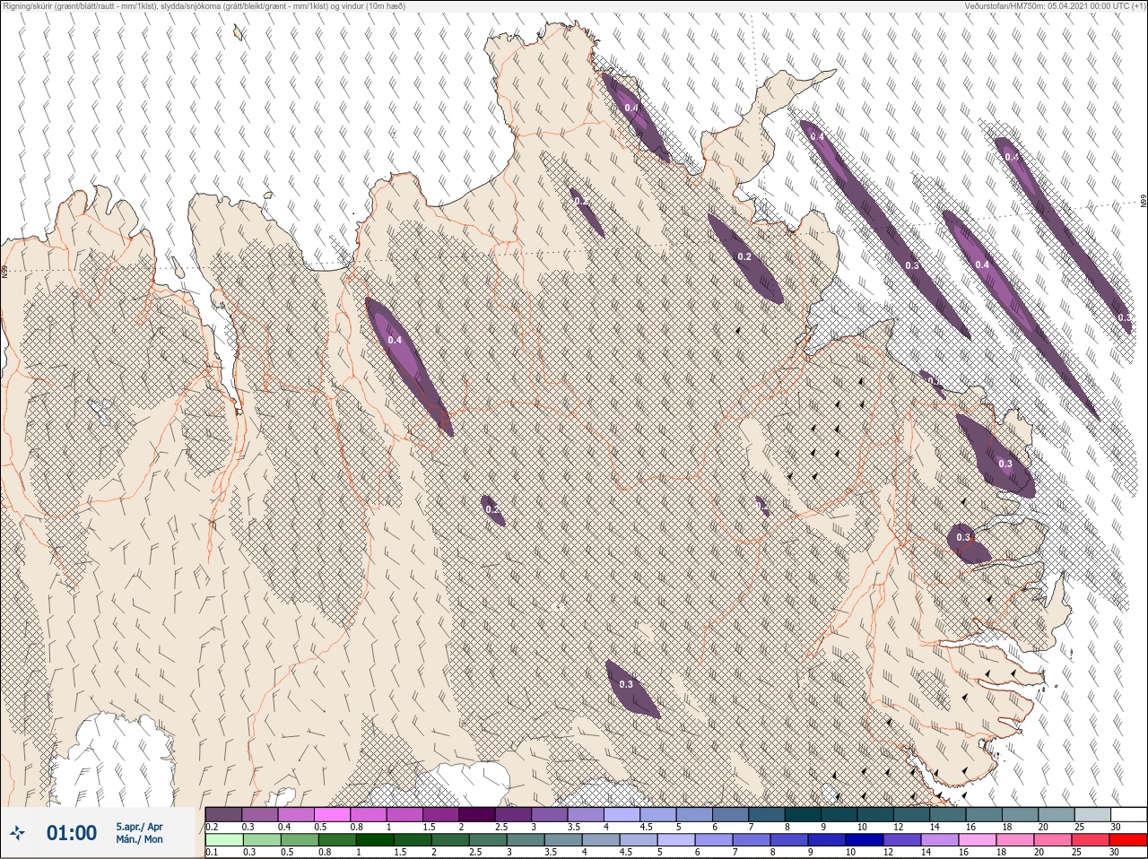Pick the darkest purple swatch labeled 2, upper scale
Image resolution: width=1148 pixels, height=859 pixels.
pos(477,814)
